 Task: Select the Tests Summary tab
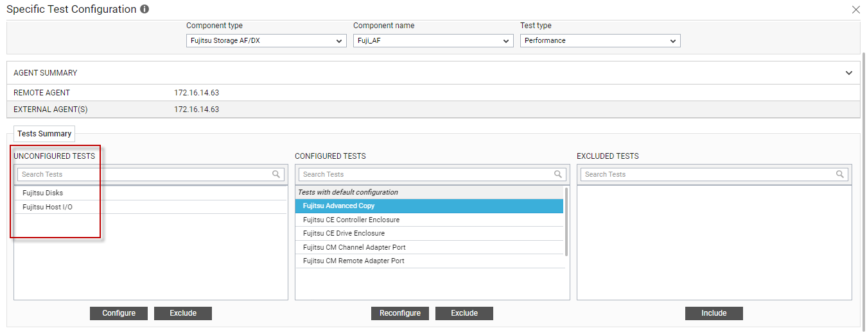pyautogui.click(x=44, y=134)
